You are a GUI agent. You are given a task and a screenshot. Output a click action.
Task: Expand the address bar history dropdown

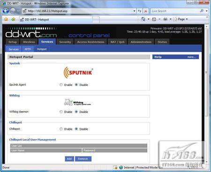(134, 11)
